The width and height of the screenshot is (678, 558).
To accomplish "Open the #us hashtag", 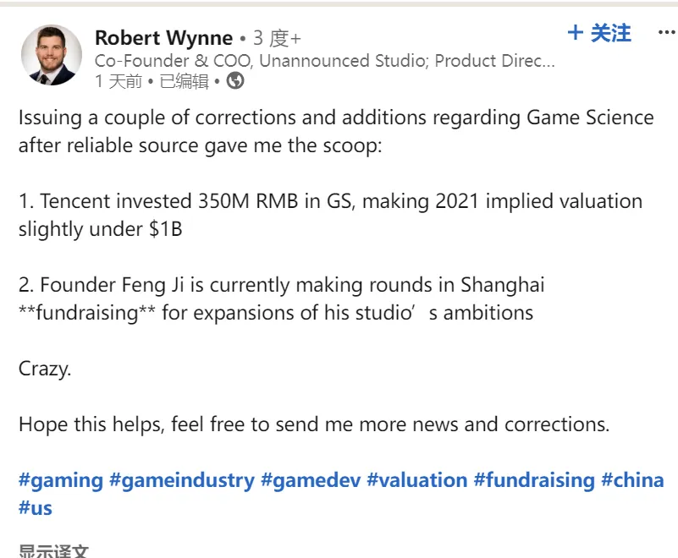I will [x=36, y=507].
